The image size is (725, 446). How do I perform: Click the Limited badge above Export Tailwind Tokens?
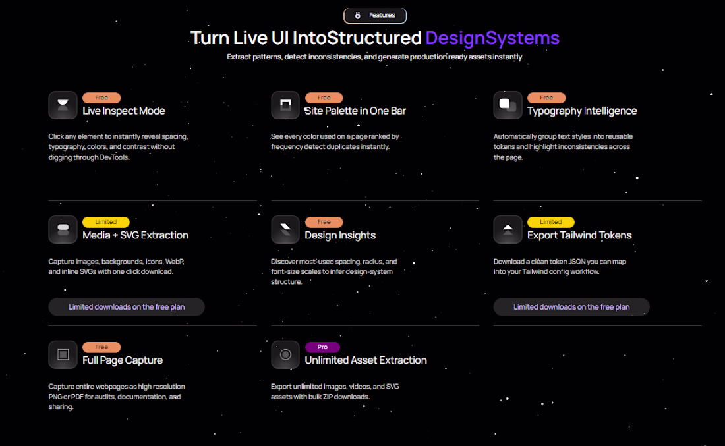click(551, 222)
